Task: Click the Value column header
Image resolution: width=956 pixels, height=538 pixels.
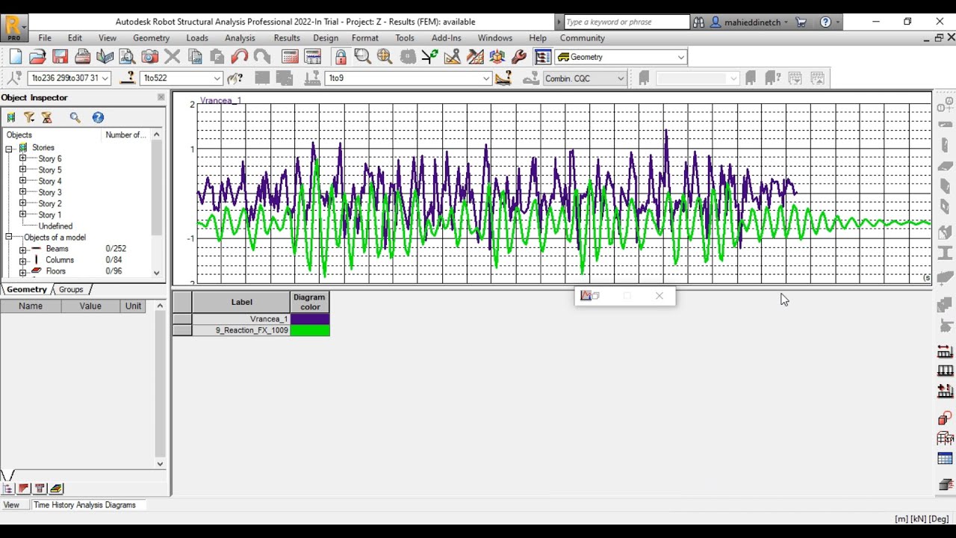Action: point(90,306)
